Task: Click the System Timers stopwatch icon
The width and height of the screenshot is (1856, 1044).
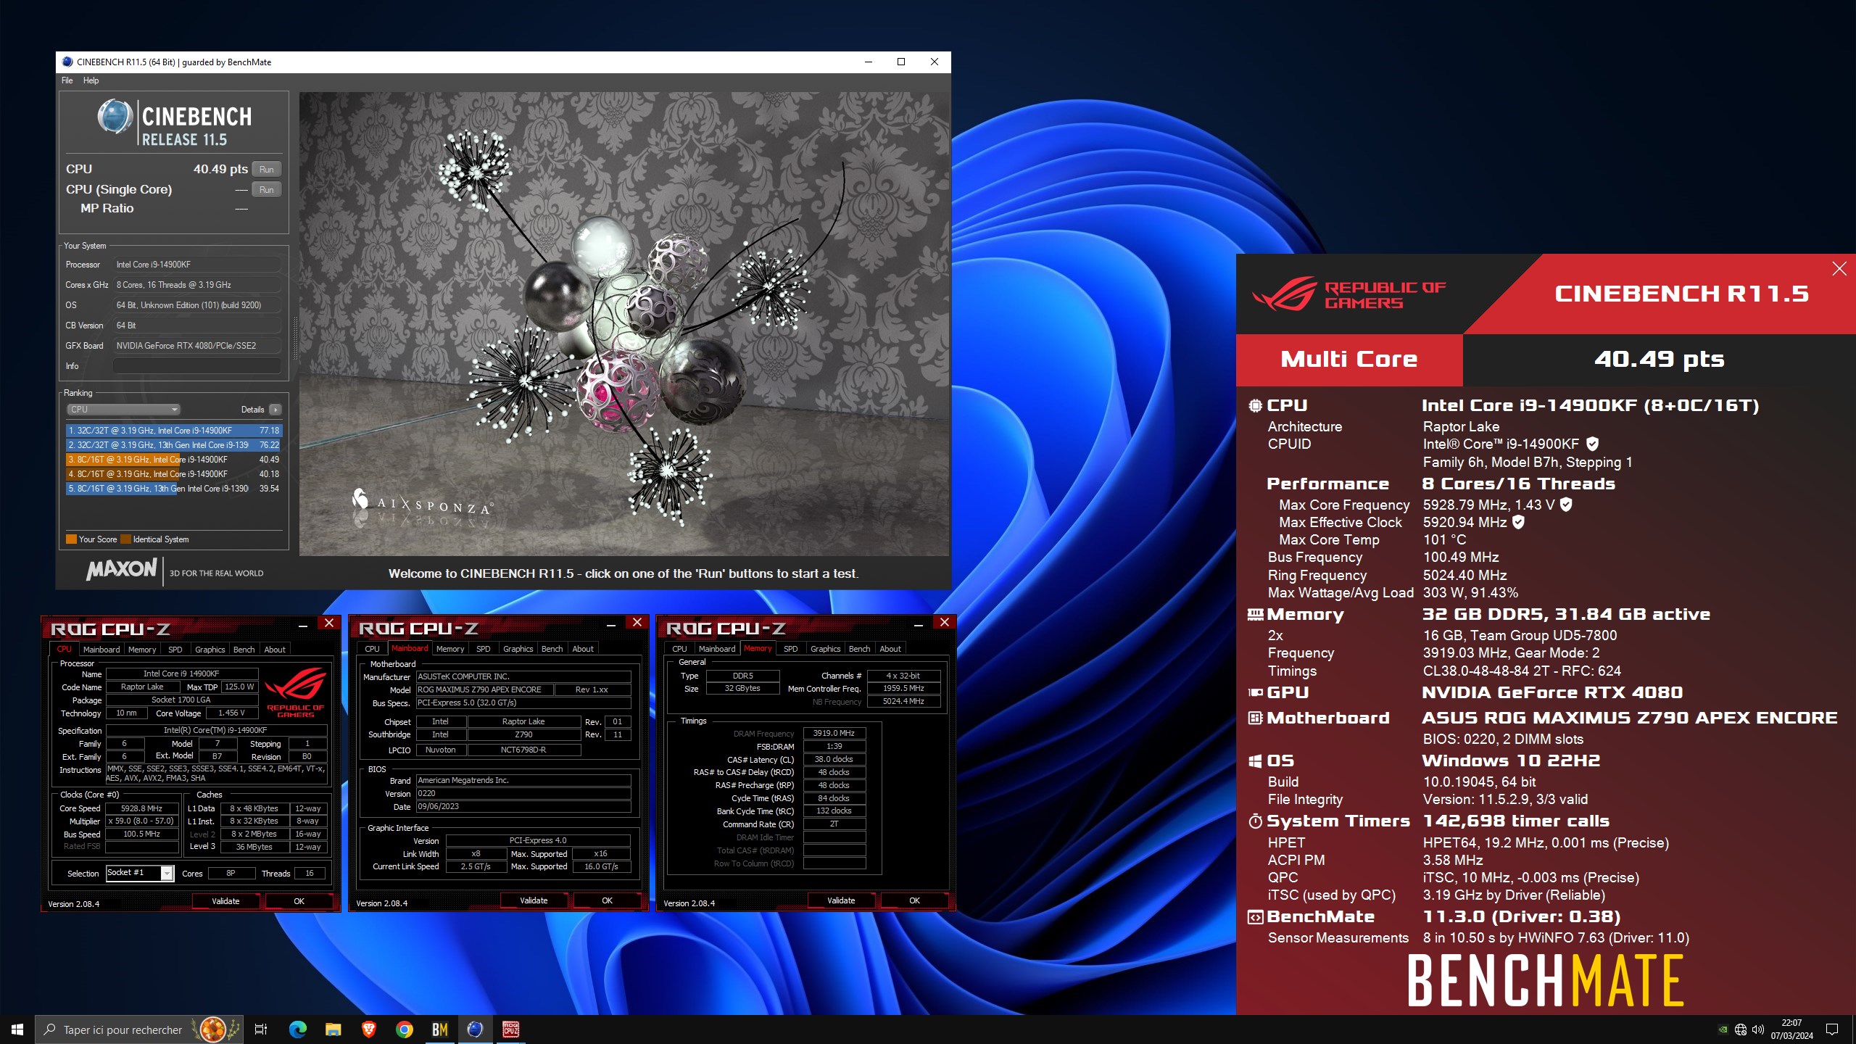Action: [x=1255, y=821]
